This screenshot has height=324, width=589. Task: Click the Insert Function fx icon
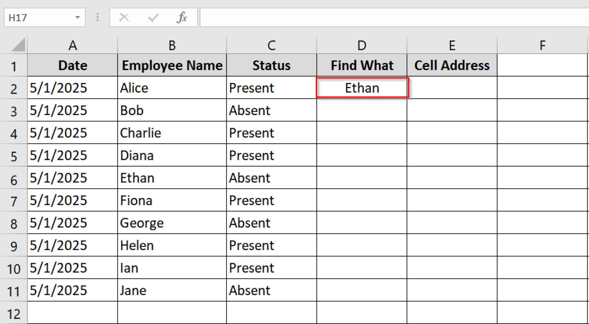tap(182, 18)
